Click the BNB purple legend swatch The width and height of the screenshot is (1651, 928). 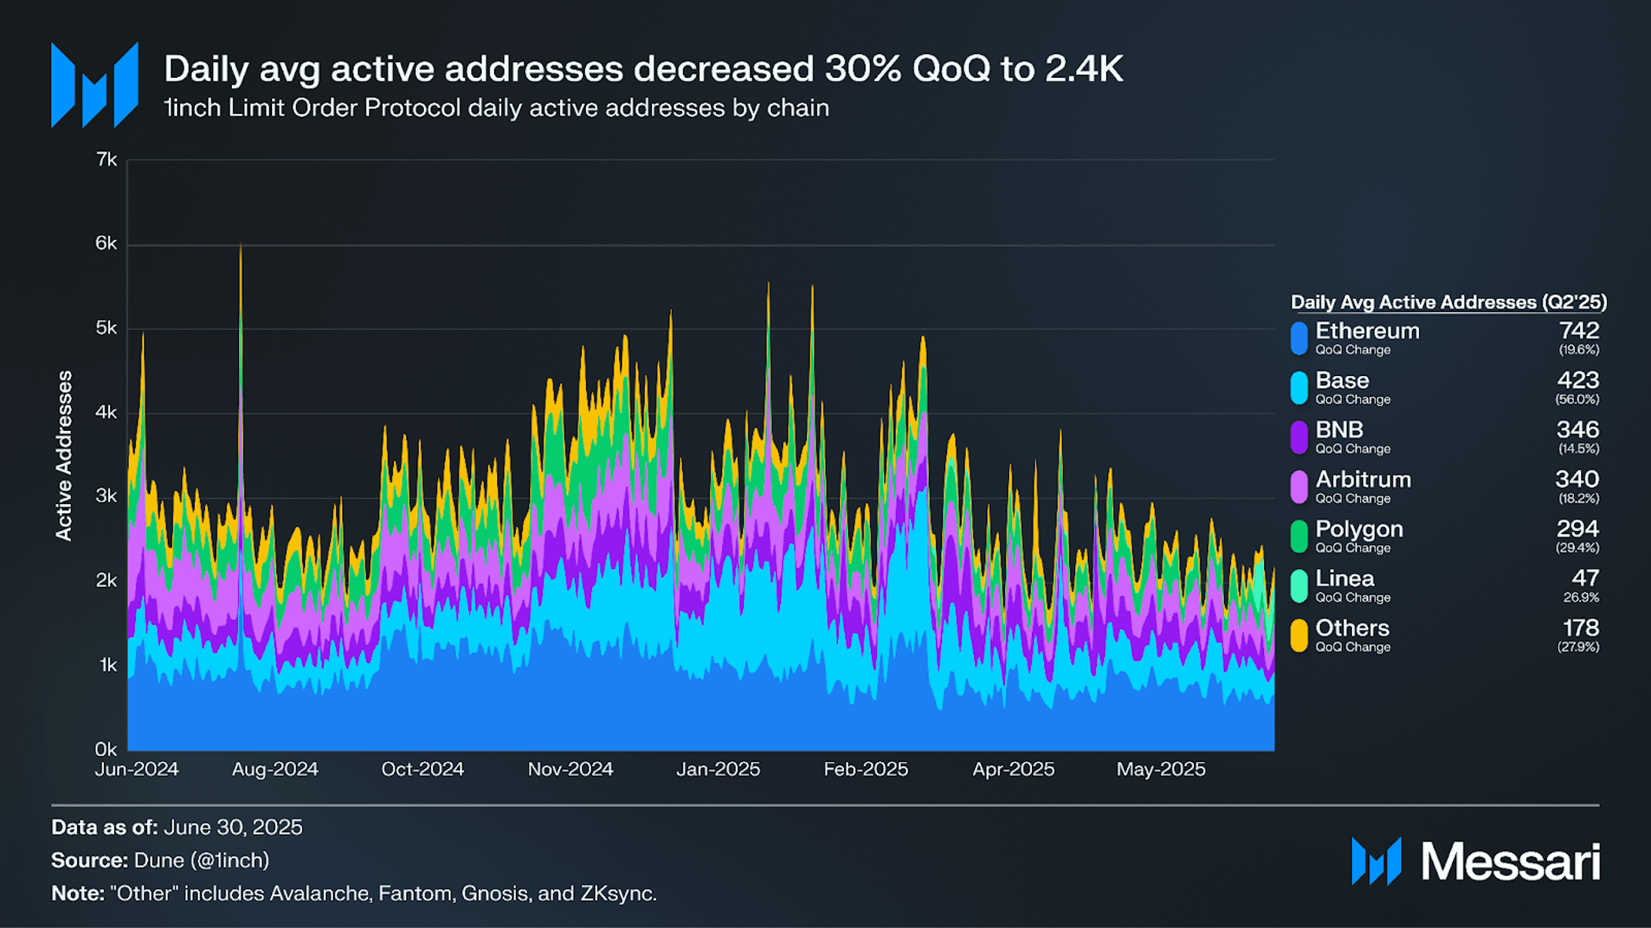coord(1299,437)
